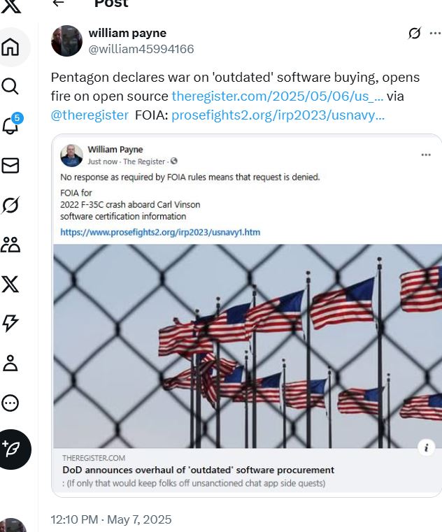This screenshot has height=532, width=442.
Task: Follow the @theregister mention link
Action: click(x=90, y=115)
